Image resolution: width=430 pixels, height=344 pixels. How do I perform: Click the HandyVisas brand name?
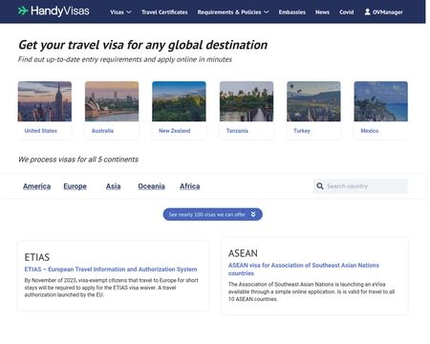(60, 11)
